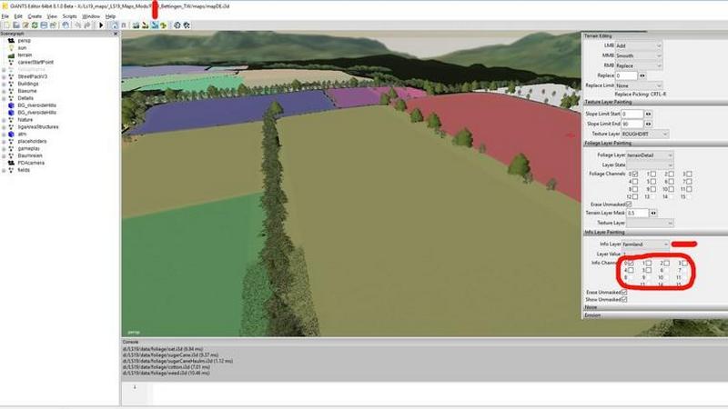The height and width of the screenshot is (409, 728).
Task: Toggle Foliage Channels checkbox 0
Action: click(x=633, y=174)
